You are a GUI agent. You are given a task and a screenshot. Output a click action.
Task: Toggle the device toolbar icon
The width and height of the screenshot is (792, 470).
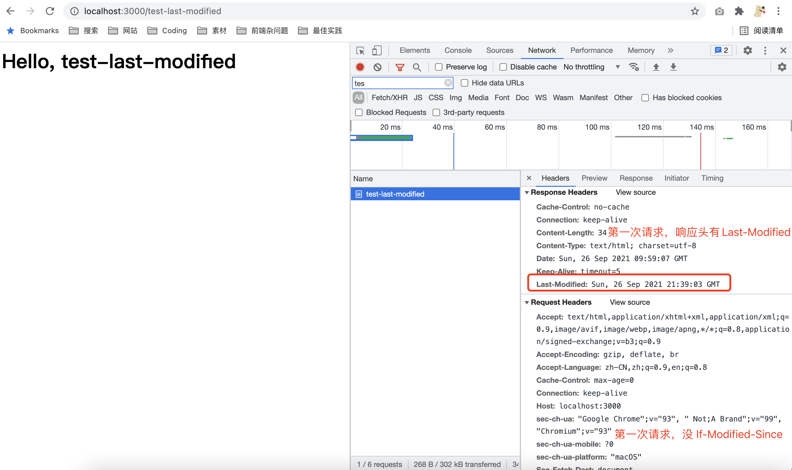point(377,50)
